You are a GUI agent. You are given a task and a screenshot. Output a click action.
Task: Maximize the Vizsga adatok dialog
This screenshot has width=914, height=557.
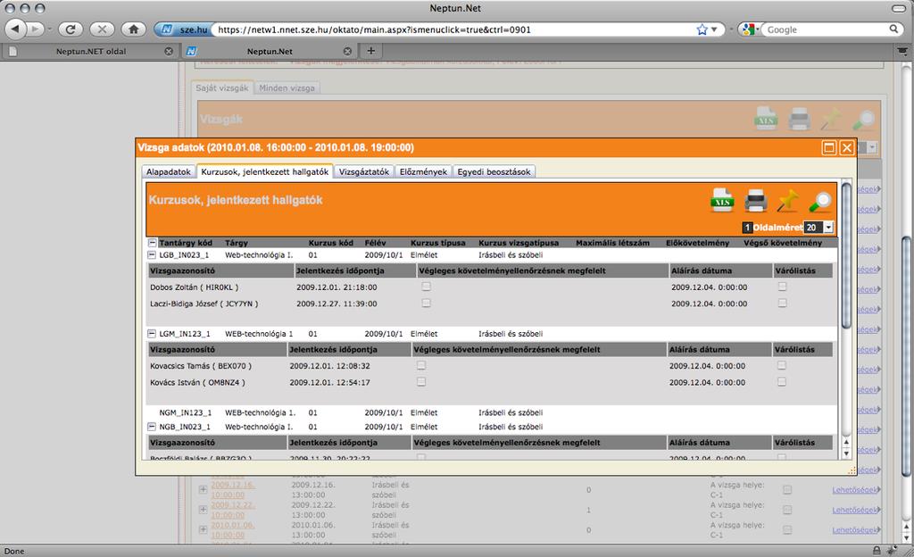pyautogui.click(x=829, y=148)
